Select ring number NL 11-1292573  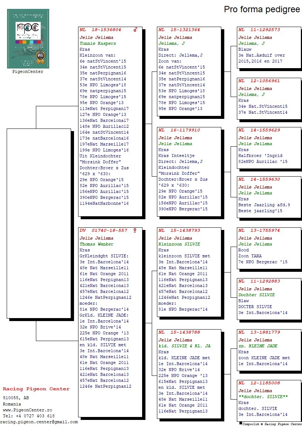point(259,30)
